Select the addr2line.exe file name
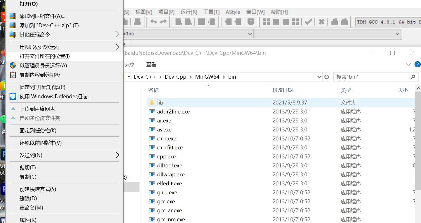 (173, 112)
